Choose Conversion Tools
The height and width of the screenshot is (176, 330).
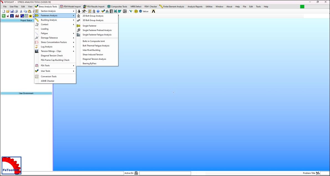coord(55,76)
